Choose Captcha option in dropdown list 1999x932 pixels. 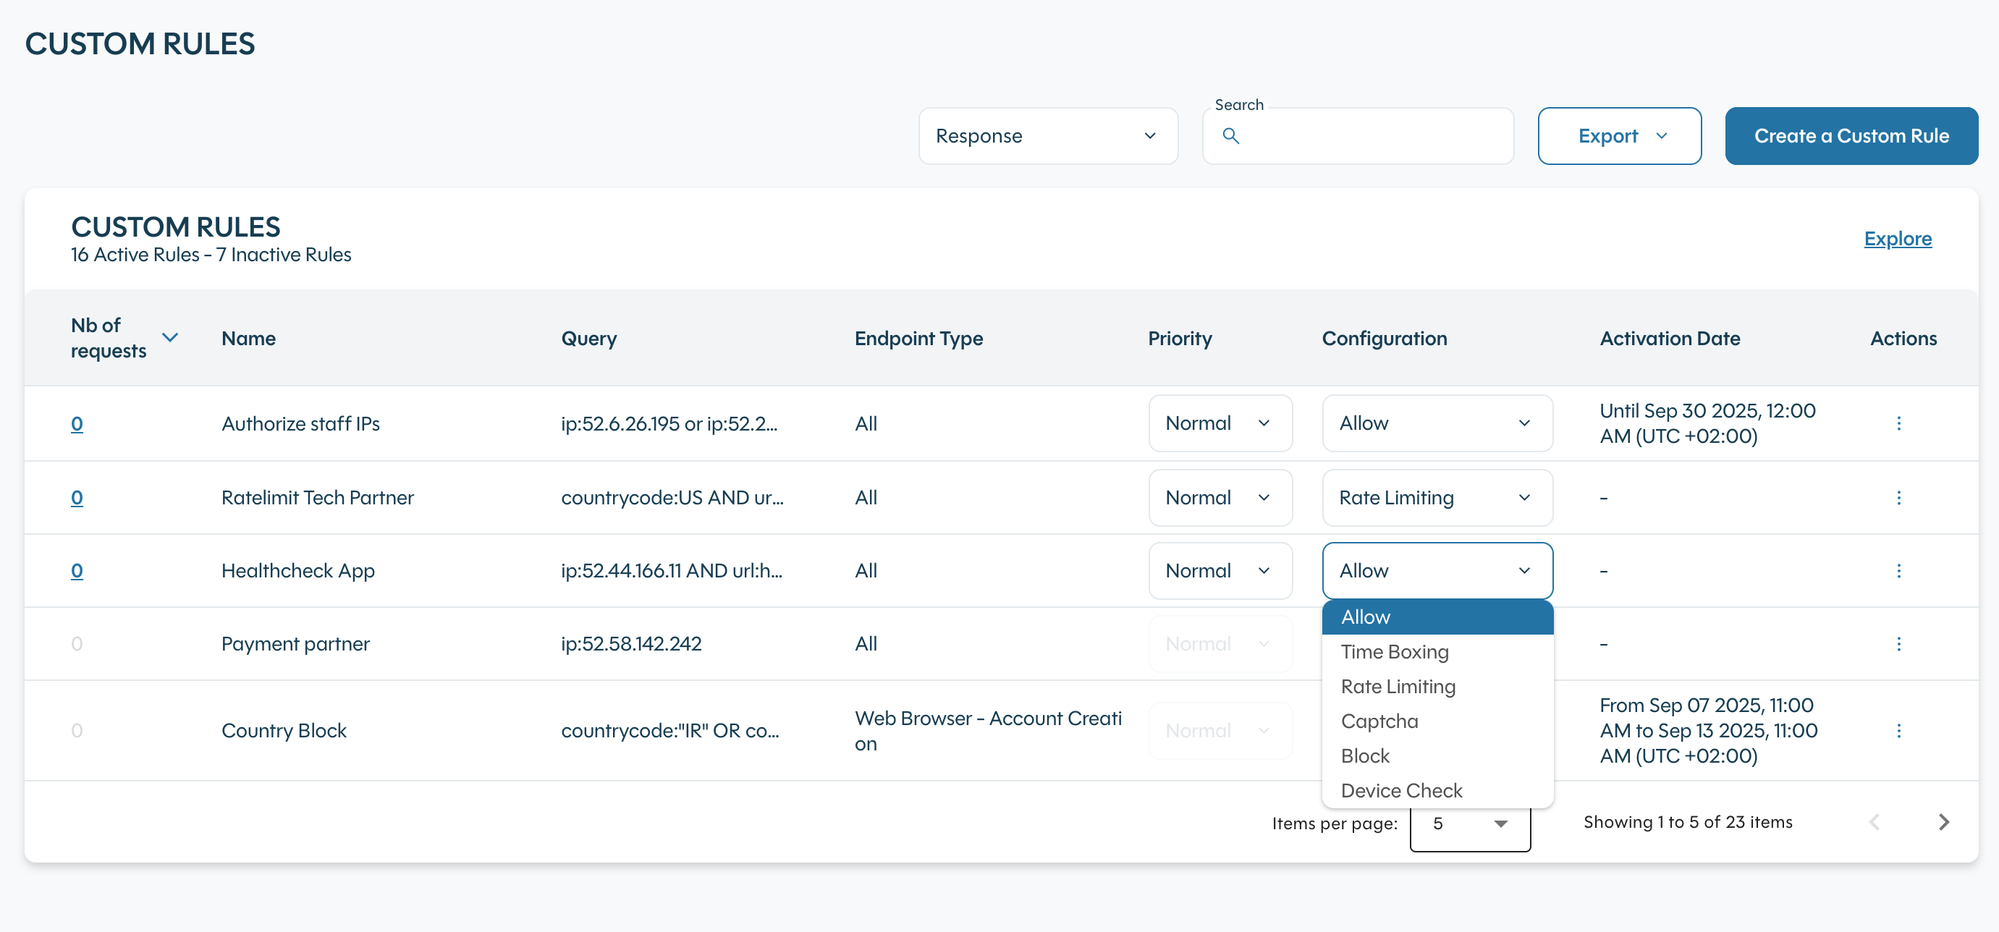click(1379, 721)
